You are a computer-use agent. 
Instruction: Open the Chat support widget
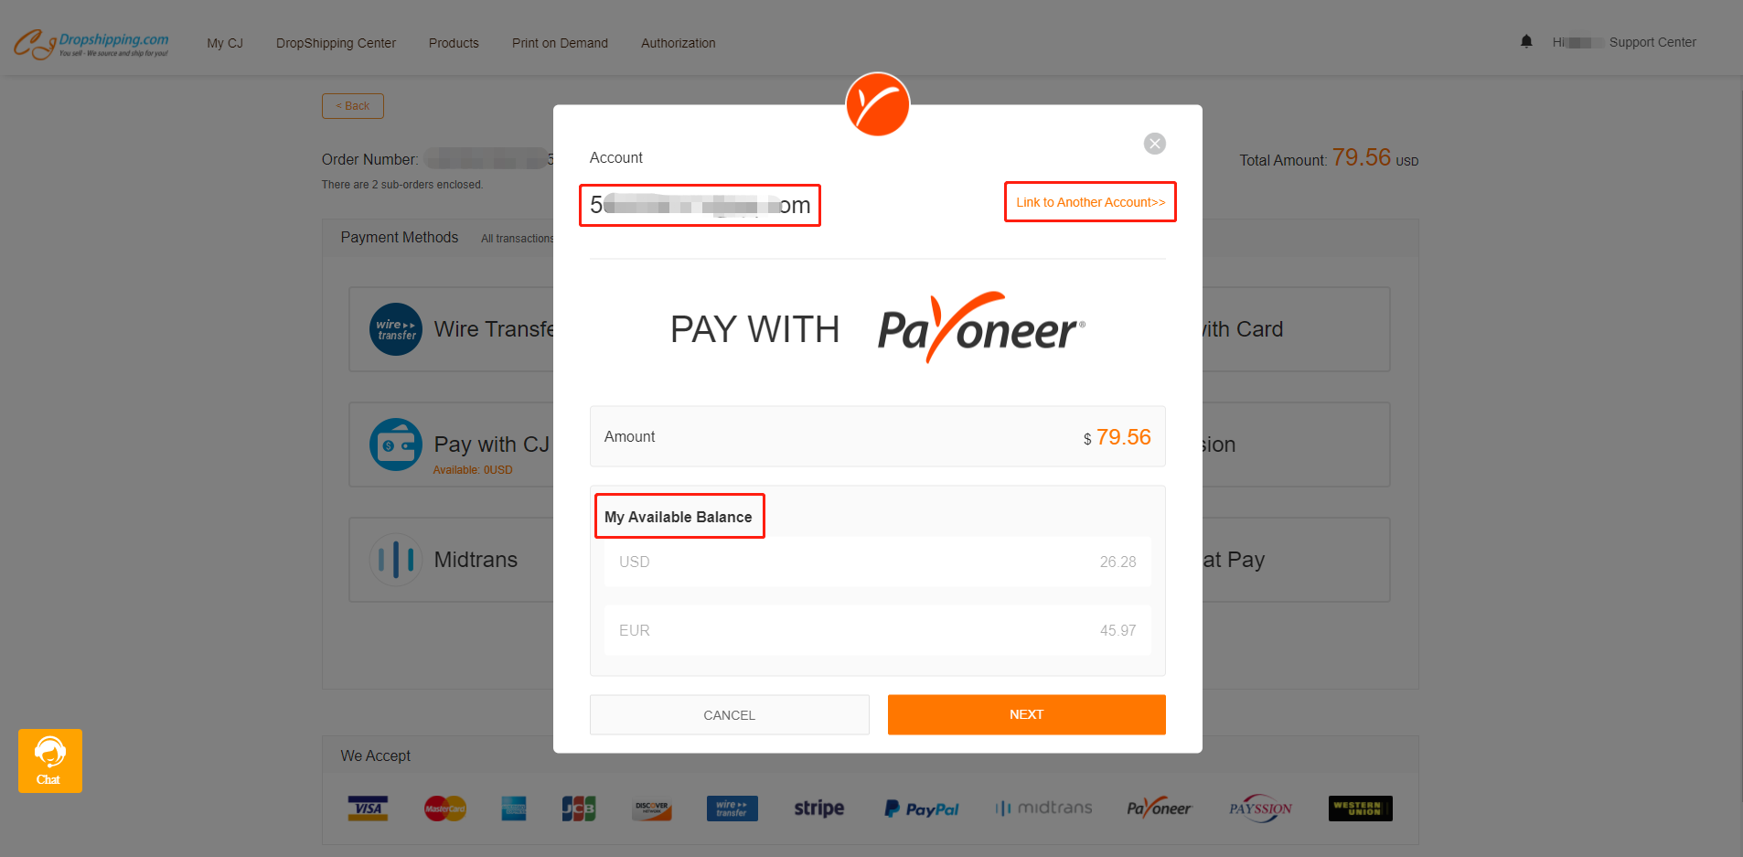tap(50, 761)
